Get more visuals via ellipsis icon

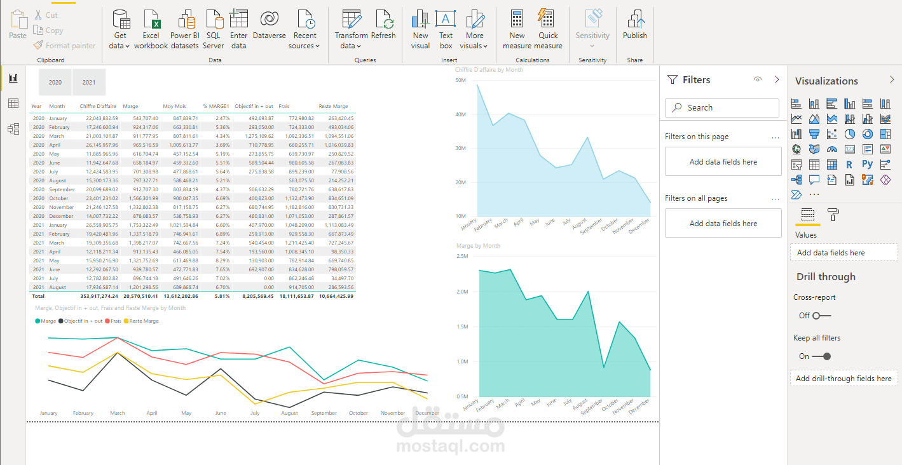pyautogui.click(x=814, y=194)
